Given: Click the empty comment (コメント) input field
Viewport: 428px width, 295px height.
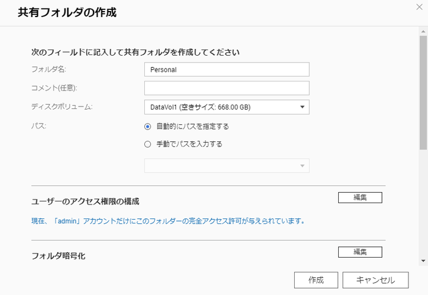Looking at the screenshot, I should pyautogui.click(x=227, y=88).
